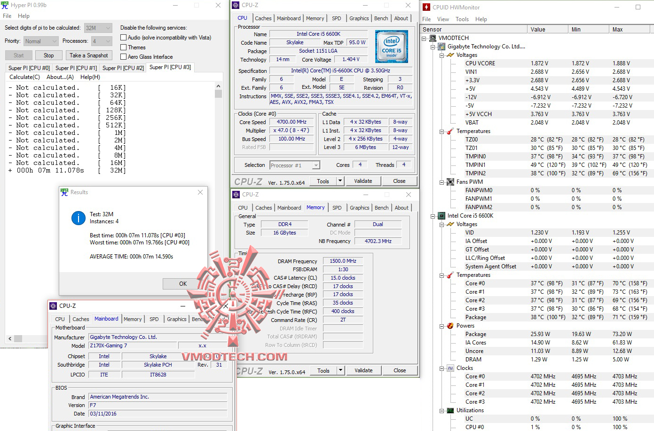Screen dimensions: 654x431
Task: Open Tools dropdown arrow in CPU-Z Memory window
Action: tap(340, 370)
